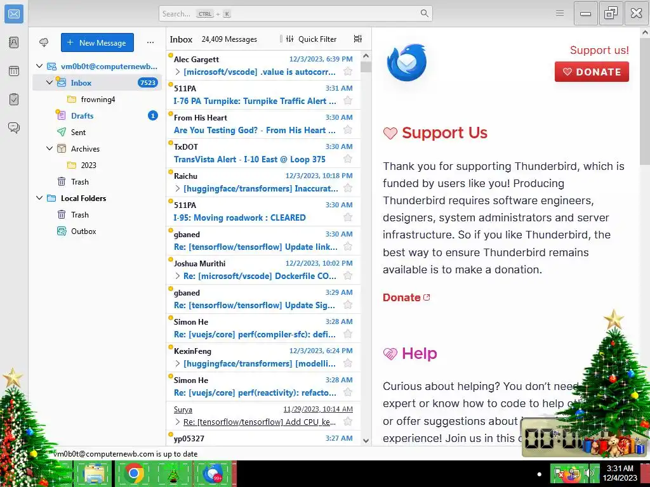
Task: Open the Address Book icon
Action: 14,42
